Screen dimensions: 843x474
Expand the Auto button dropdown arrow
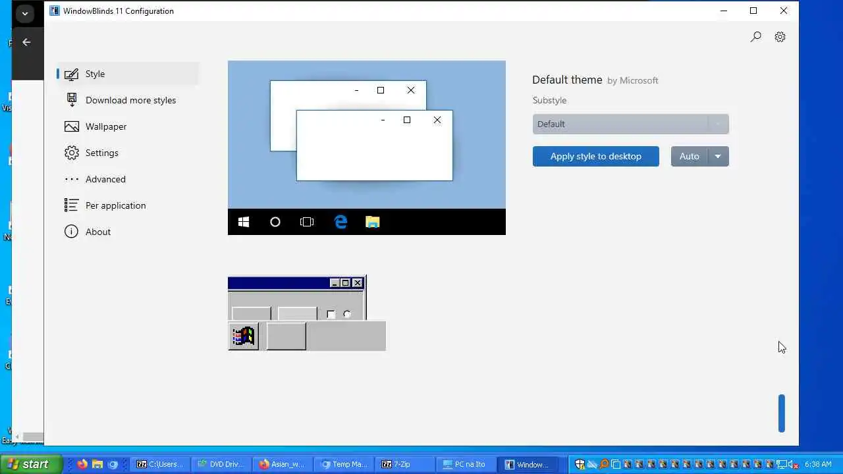coord(718,156)
